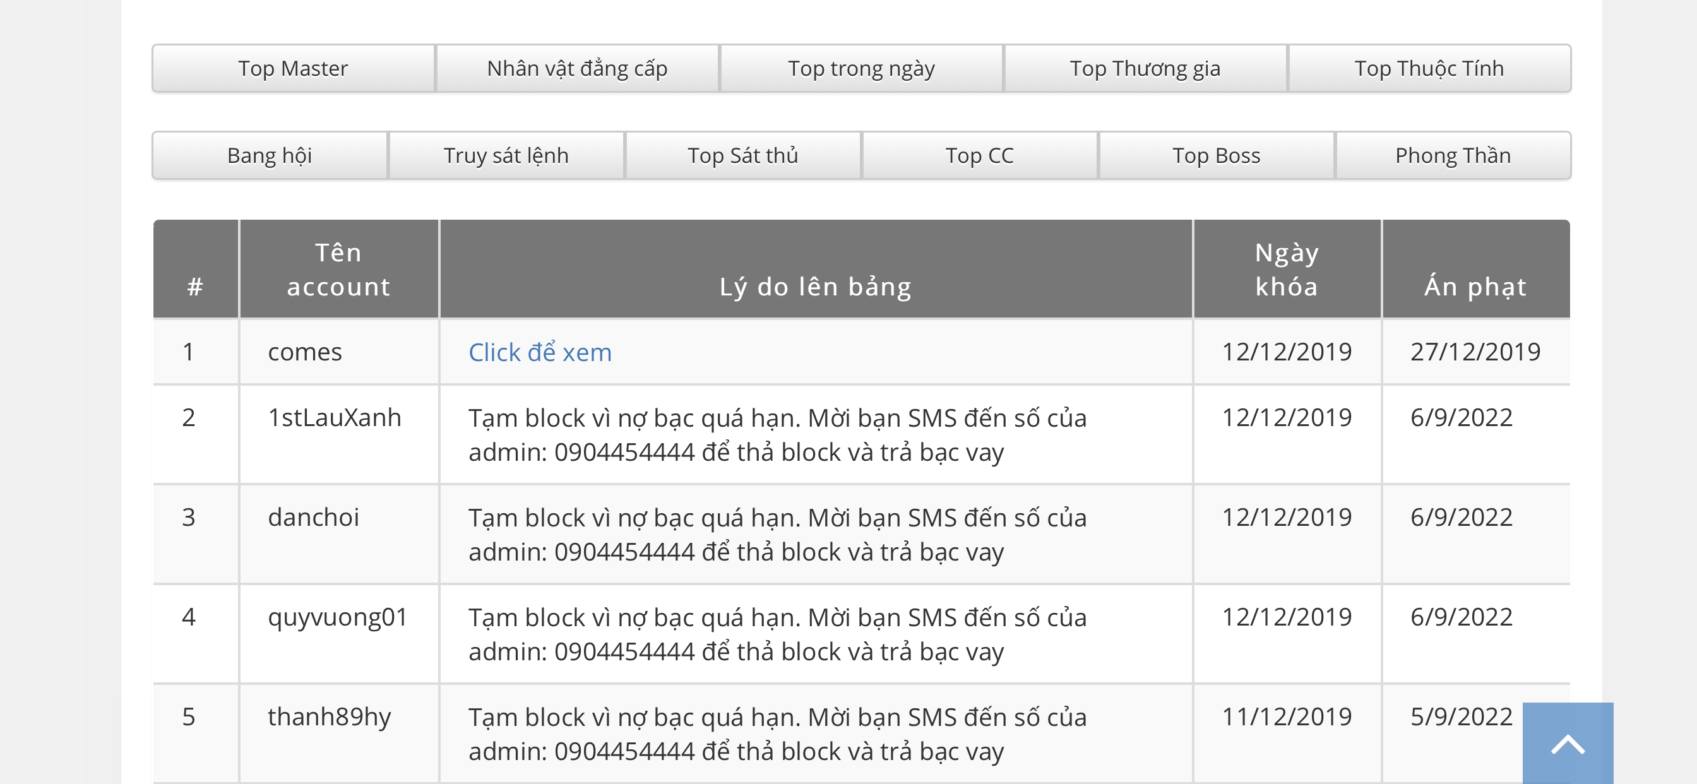Open the Bang hội tab

pos(270,155)
